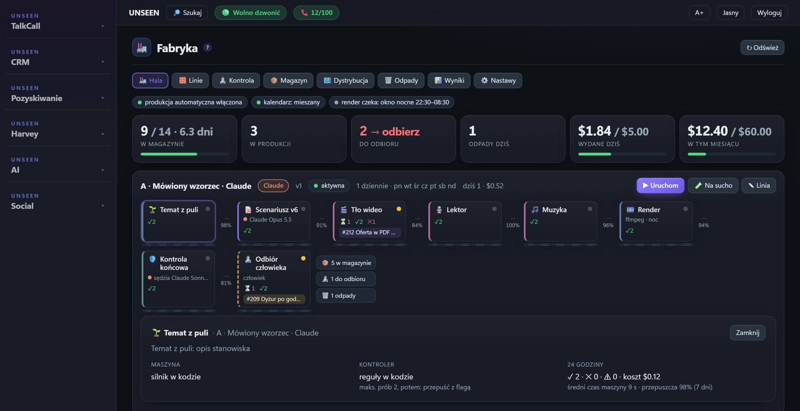Open the #209 Dyżur po god... item
Viewport: 800px width, 411px height.
[x=273, y=299]
